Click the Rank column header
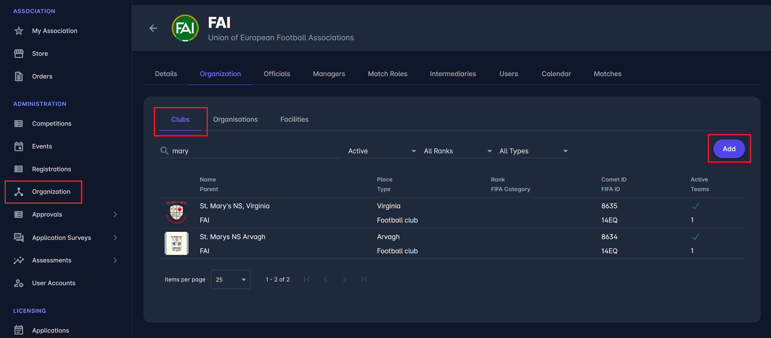 [498, 179]
